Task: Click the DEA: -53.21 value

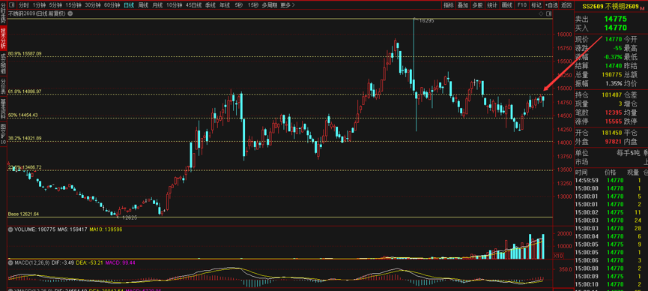Action: 89,262
